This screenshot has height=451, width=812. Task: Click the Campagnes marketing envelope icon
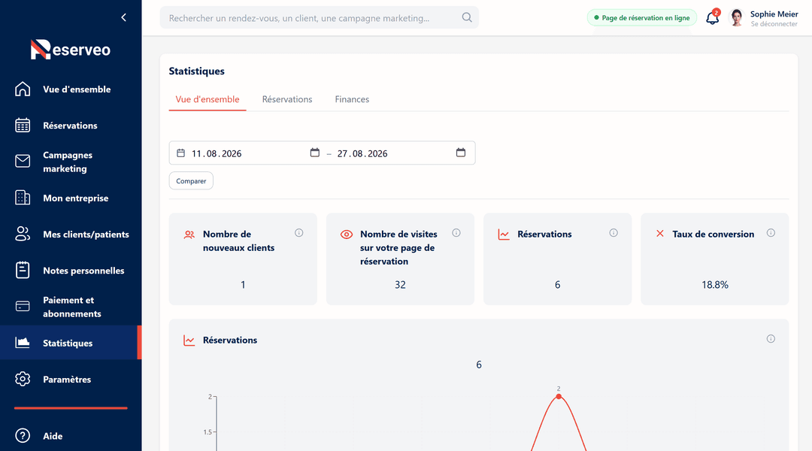point(23,162)
